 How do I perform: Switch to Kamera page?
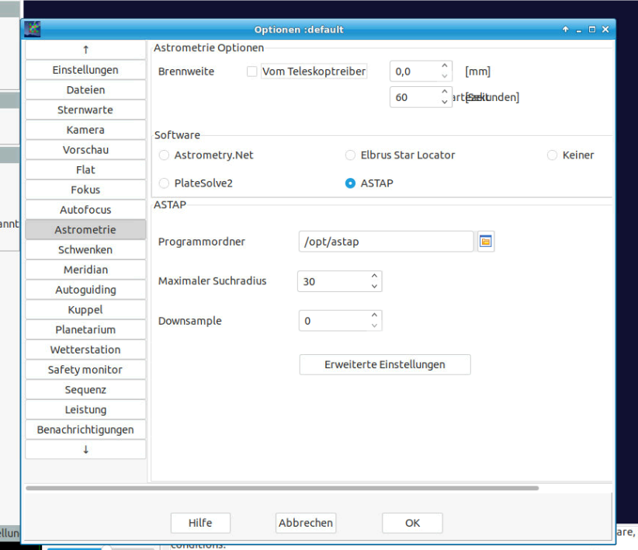tap(85, 130)
